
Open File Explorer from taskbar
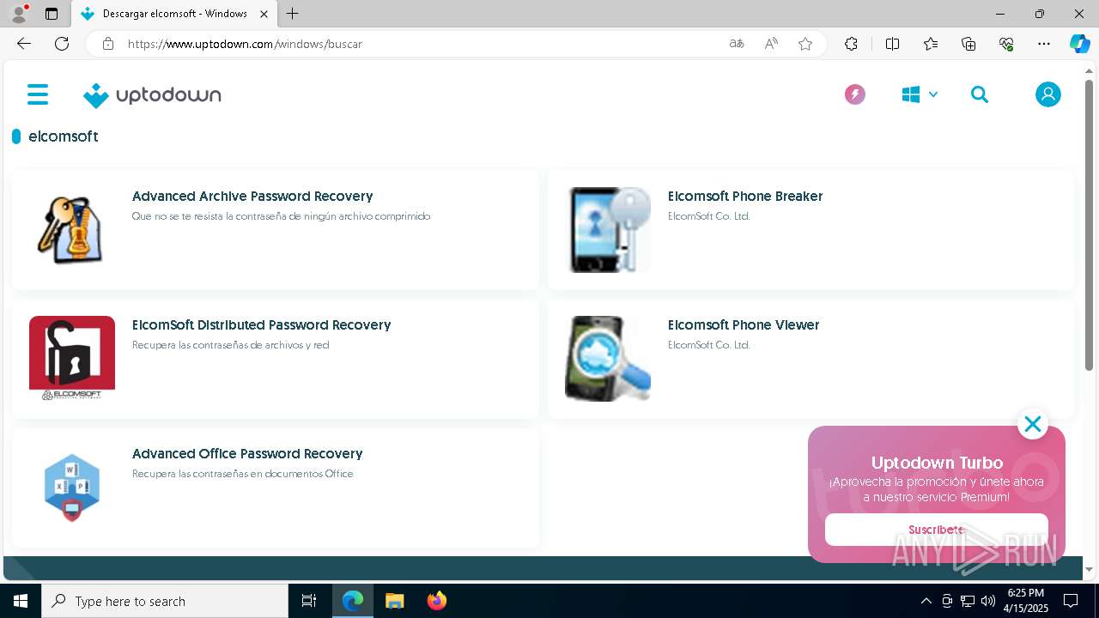395,601
